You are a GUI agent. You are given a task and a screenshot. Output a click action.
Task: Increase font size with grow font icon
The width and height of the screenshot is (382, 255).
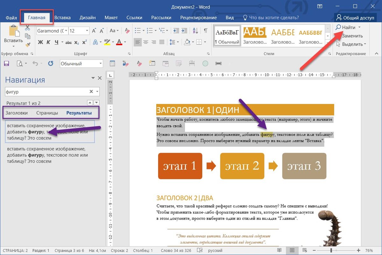coord(94,31)
